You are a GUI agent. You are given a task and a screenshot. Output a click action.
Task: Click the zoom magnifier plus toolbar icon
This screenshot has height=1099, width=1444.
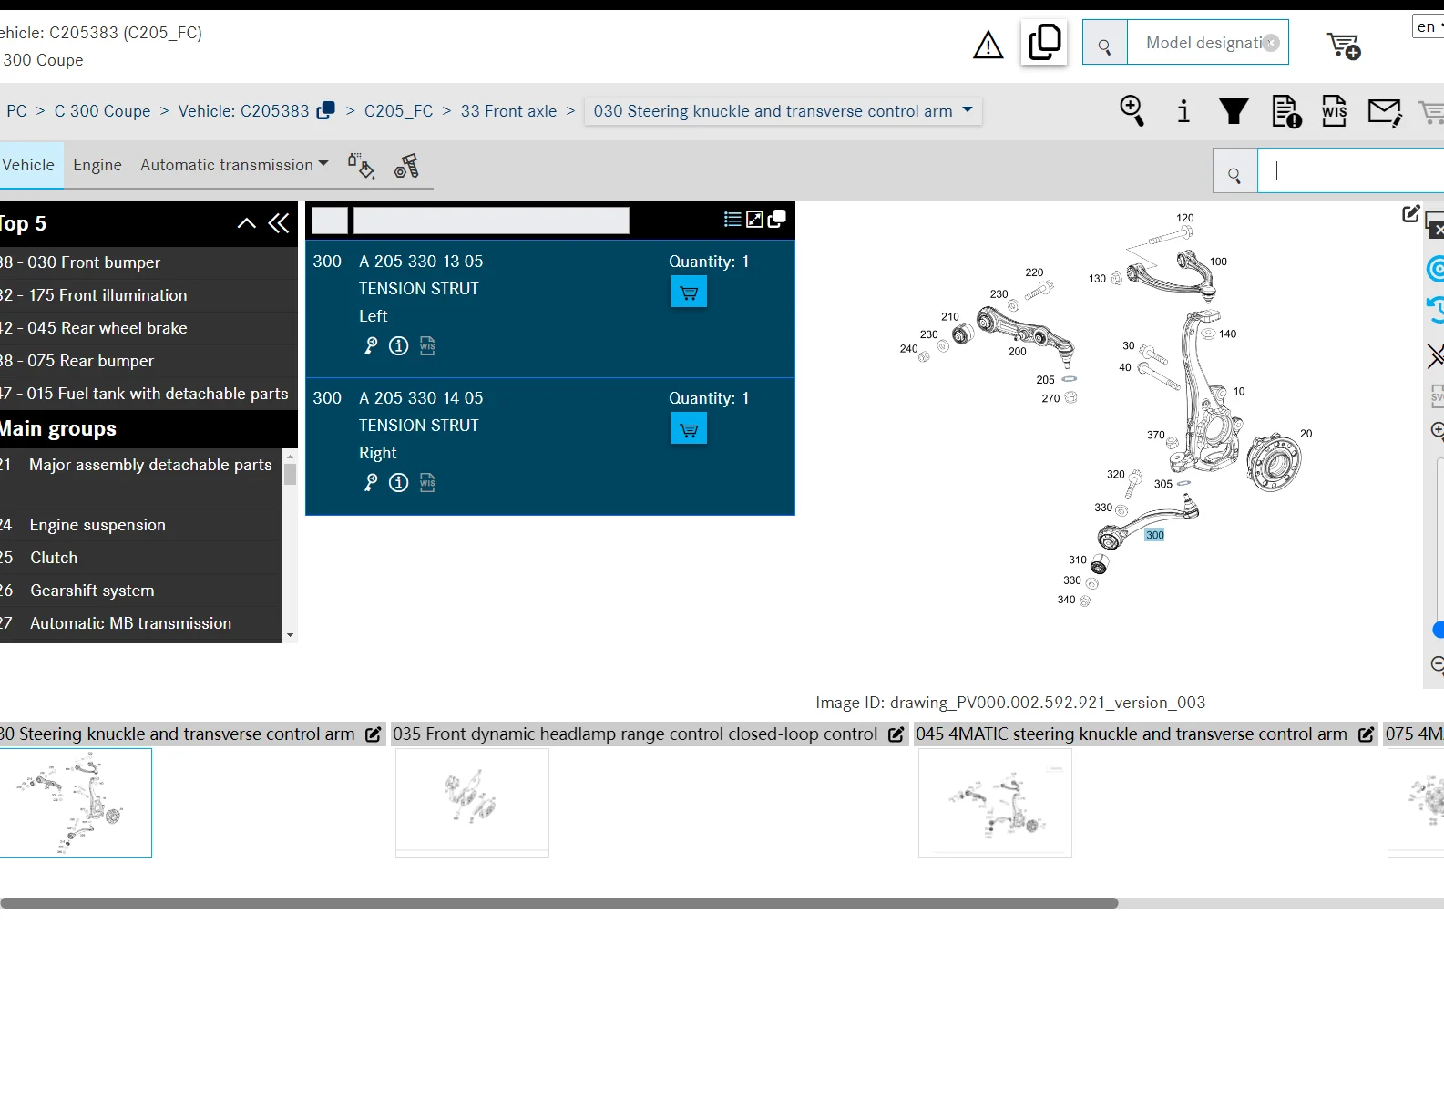pyautogui.click(x=1132, y=111)
